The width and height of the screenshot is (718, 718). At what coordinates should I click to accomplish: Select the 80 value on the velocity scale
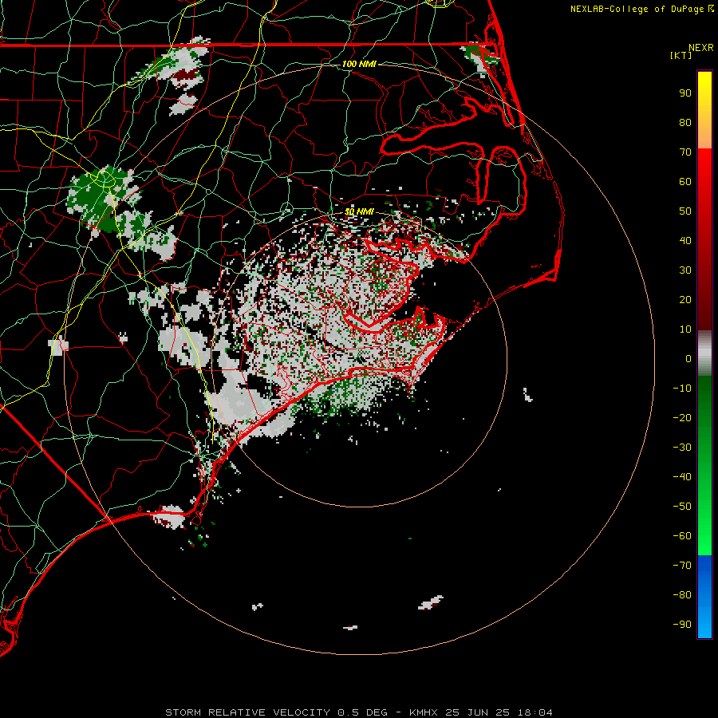(x=685, y=123)
